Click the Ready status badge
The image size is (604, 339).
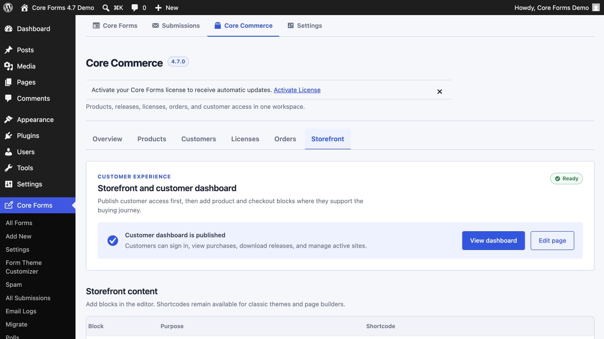(x=566, y=178)
